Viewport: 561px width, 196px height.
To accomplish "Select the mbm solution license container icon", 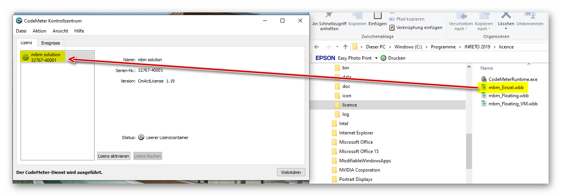I will point(26,57).
